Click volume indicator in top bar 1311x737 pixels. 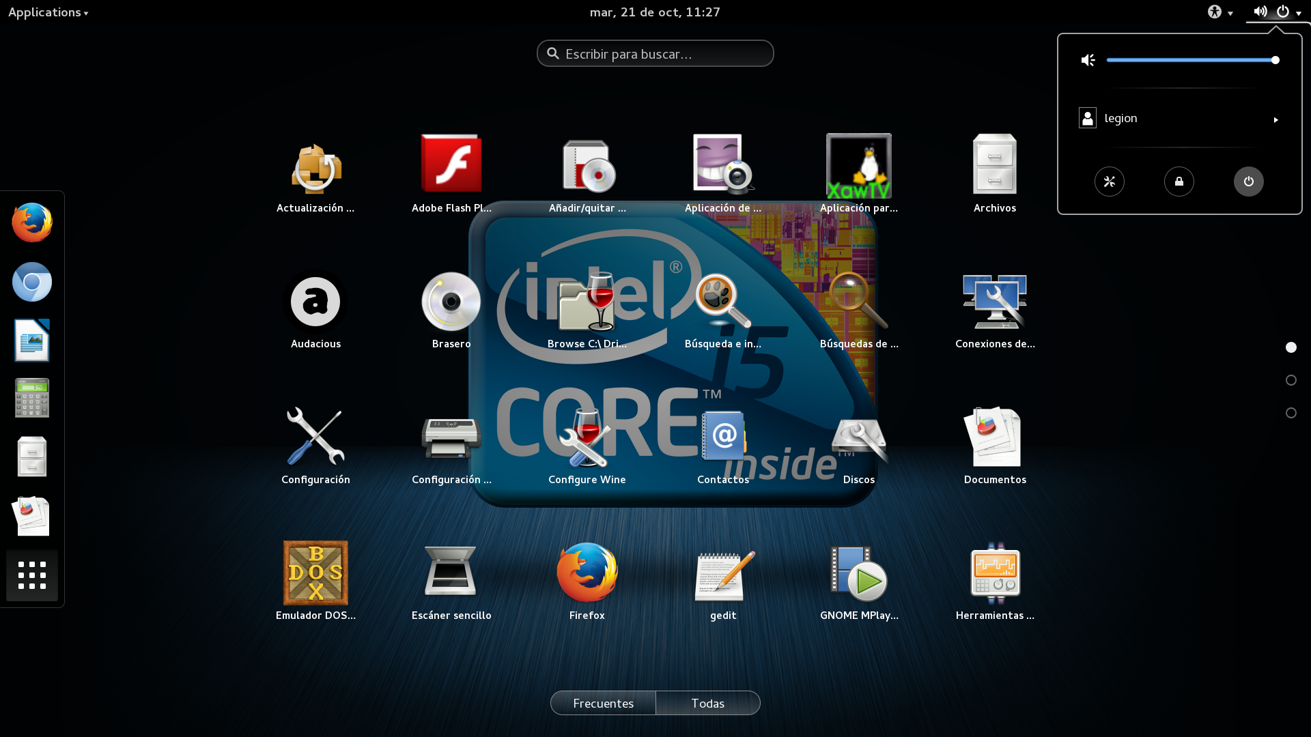[x=1260, y=12]
